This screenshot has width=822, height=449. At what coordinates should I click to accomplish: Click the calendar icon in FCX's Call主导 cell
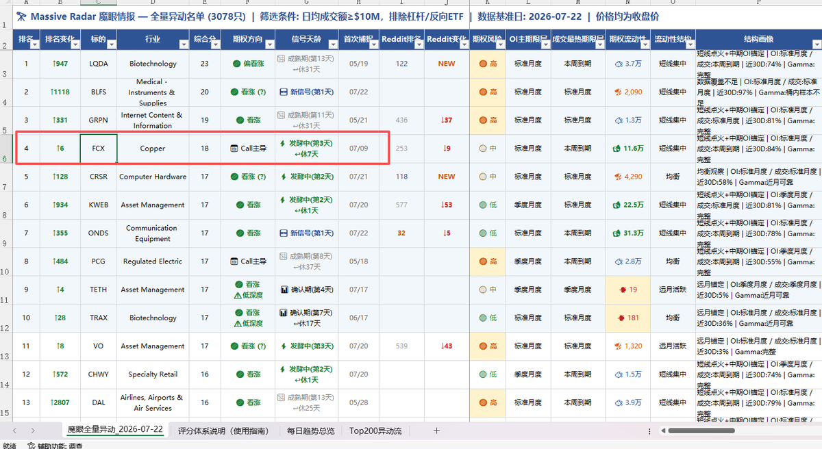234,149
